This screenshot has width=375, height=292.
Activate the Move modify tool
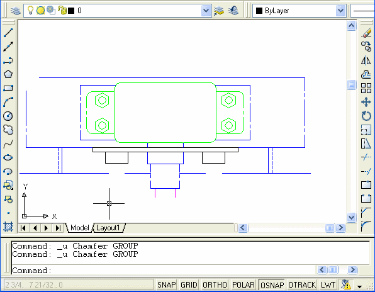click(x=366, y=102)
